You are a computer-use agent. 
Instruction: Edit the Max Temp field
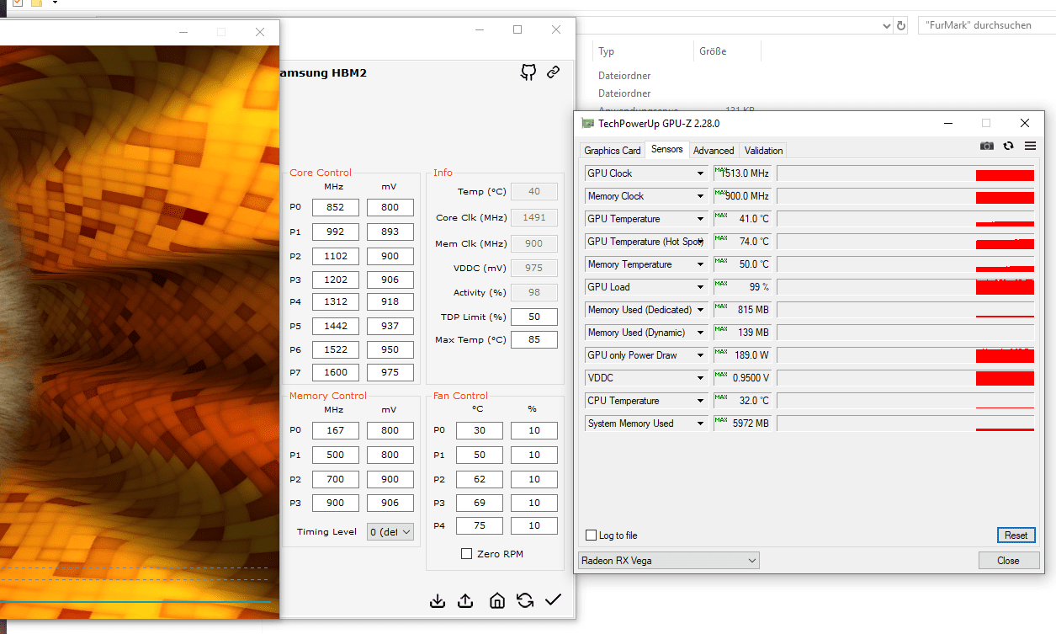534,339
